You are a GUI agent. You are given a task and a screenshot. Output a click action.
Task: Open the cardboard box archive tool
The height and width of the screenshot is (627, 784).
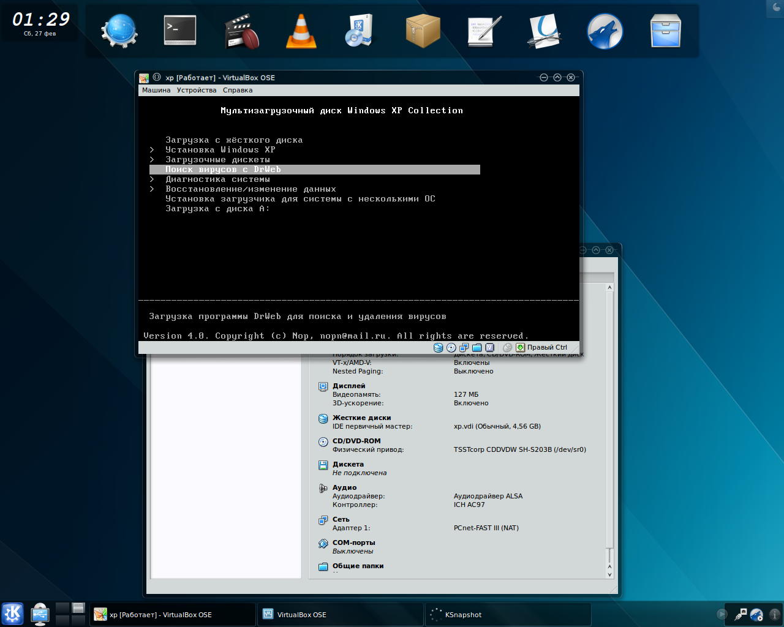pos(423,31)
